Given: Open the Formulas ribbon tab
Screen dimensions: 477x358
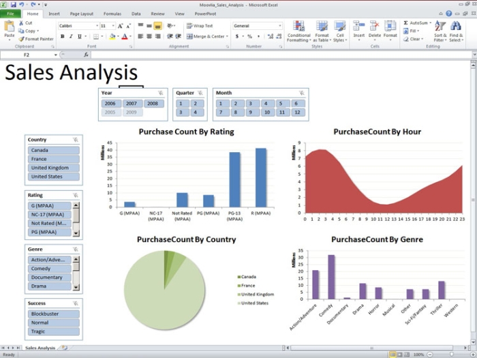Looking at the screenshot, I should (112, 14).
